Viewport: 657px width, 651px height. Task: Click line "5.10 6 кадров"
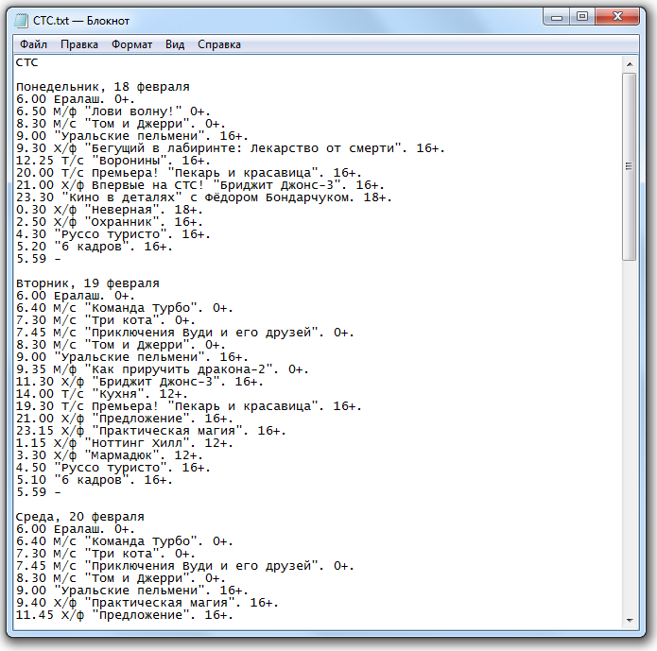[x=95, y=480]
